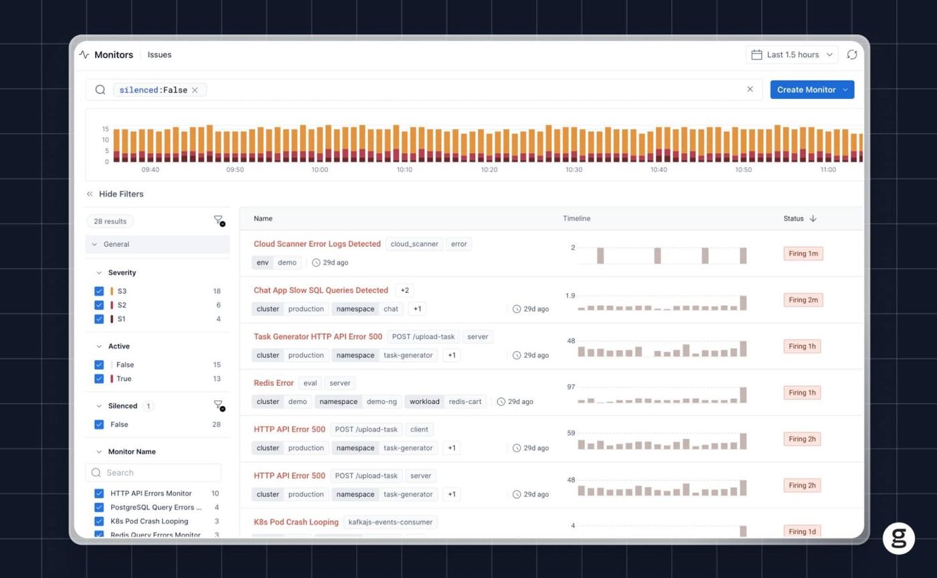
Task: Clear the query bar with the X icon
Action: click(x=750, y=89)
